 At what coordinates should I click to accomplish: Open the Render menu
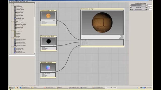point(24,2)
